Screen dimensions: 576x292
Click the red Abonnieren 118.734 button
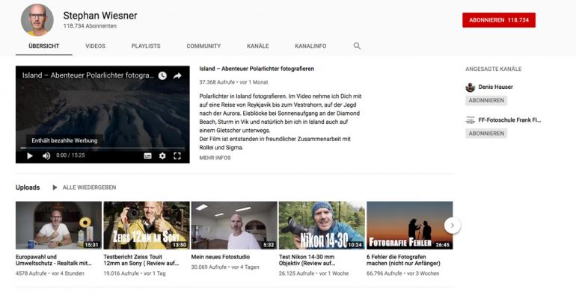[x=499, y=20]
